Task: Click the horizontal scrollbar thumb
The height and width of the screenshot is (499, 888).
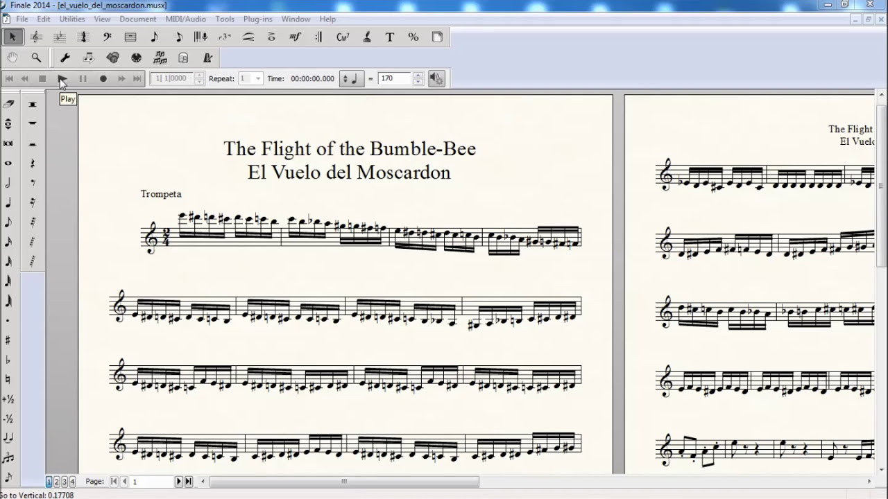Action: [x=344, y=481]
